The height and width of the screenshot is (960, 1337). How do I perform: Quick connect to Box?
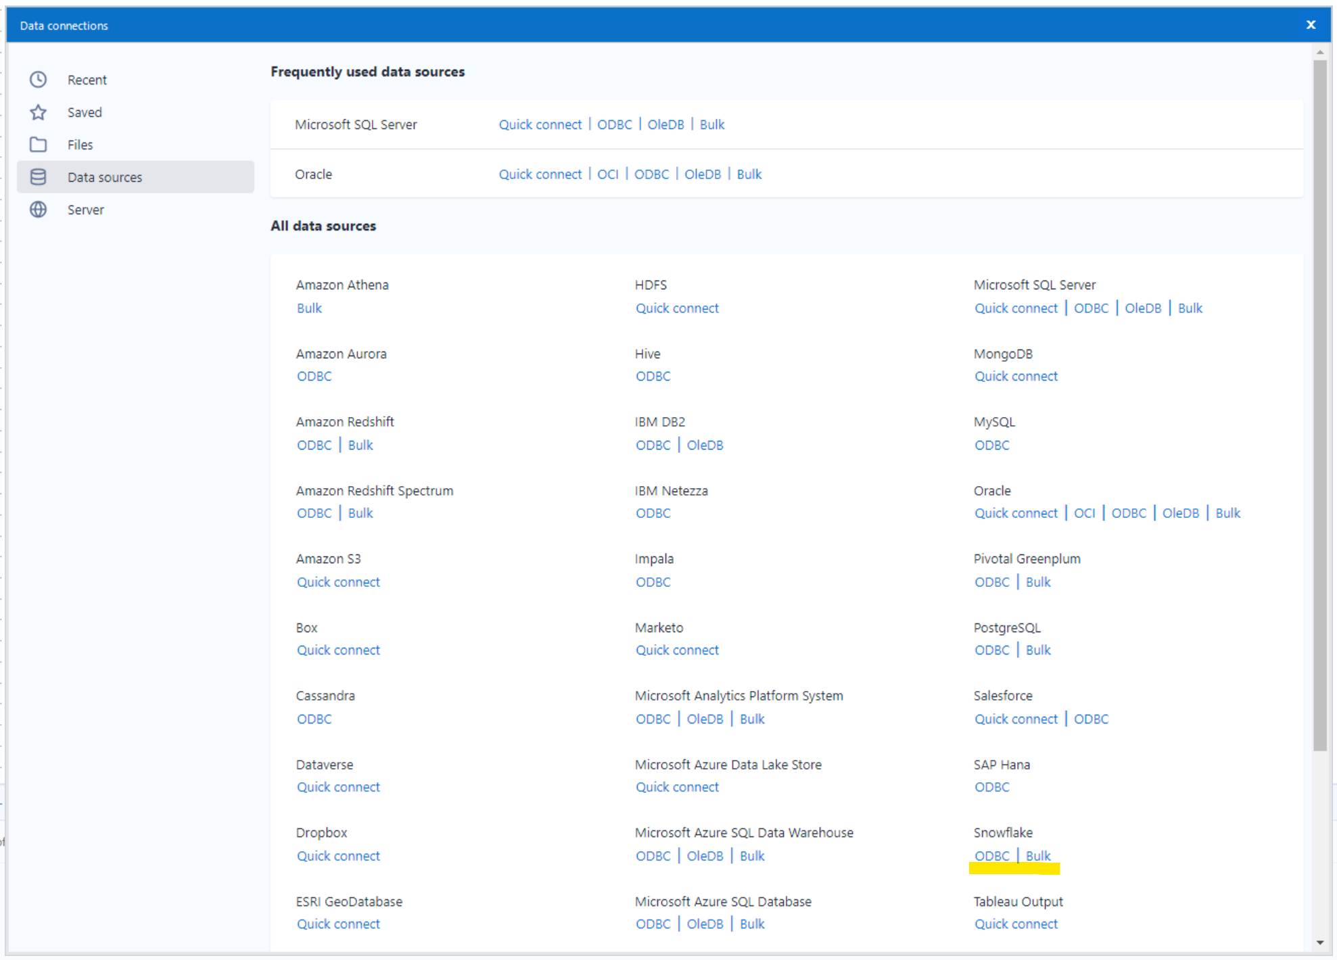(x=338, y=650)
